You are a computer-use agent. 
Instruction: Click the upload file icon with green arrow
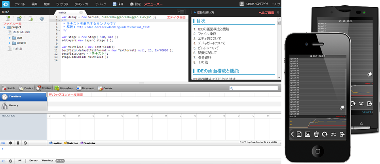pos(31,19)
